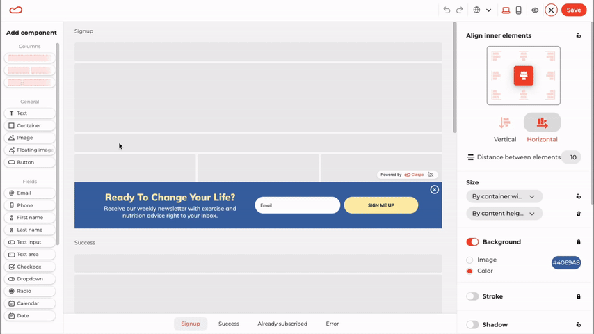The image size is (594, 334).
Task: Add a Text area field
Action: [29, 255]
